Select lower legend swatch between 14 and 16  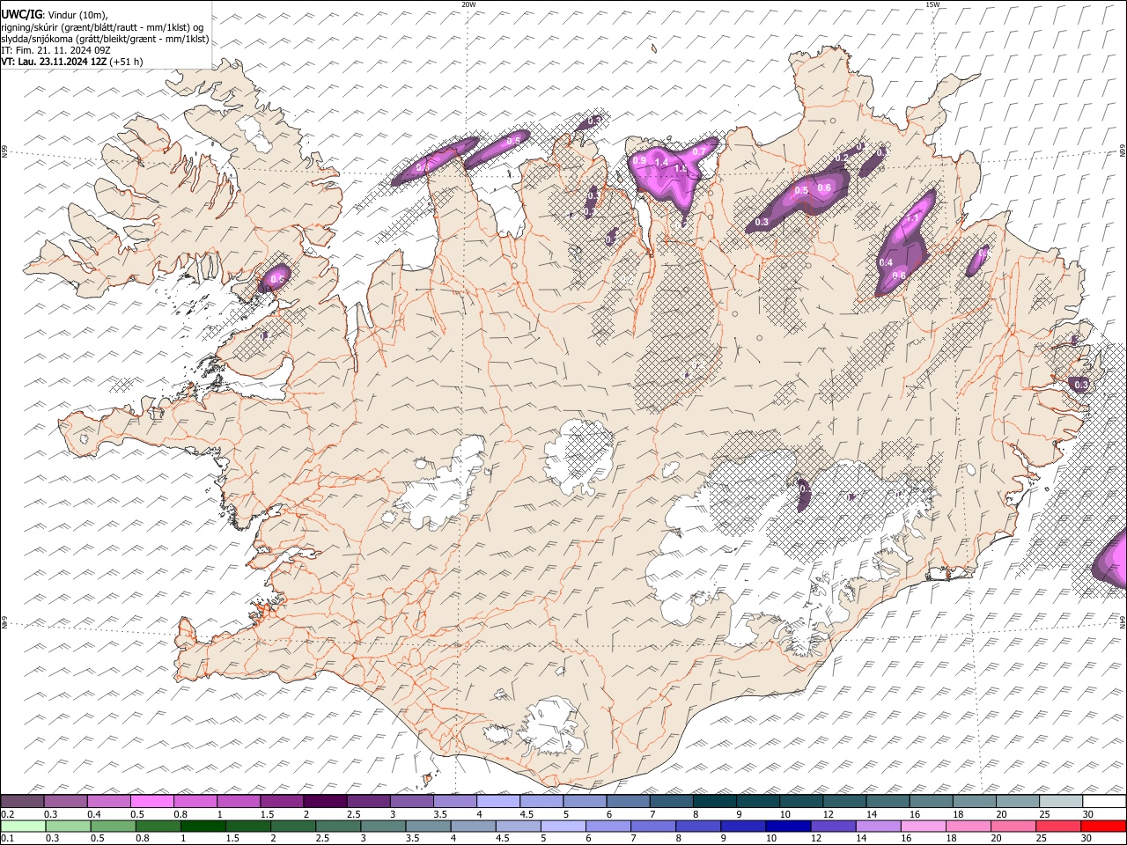tap(877, 826)
